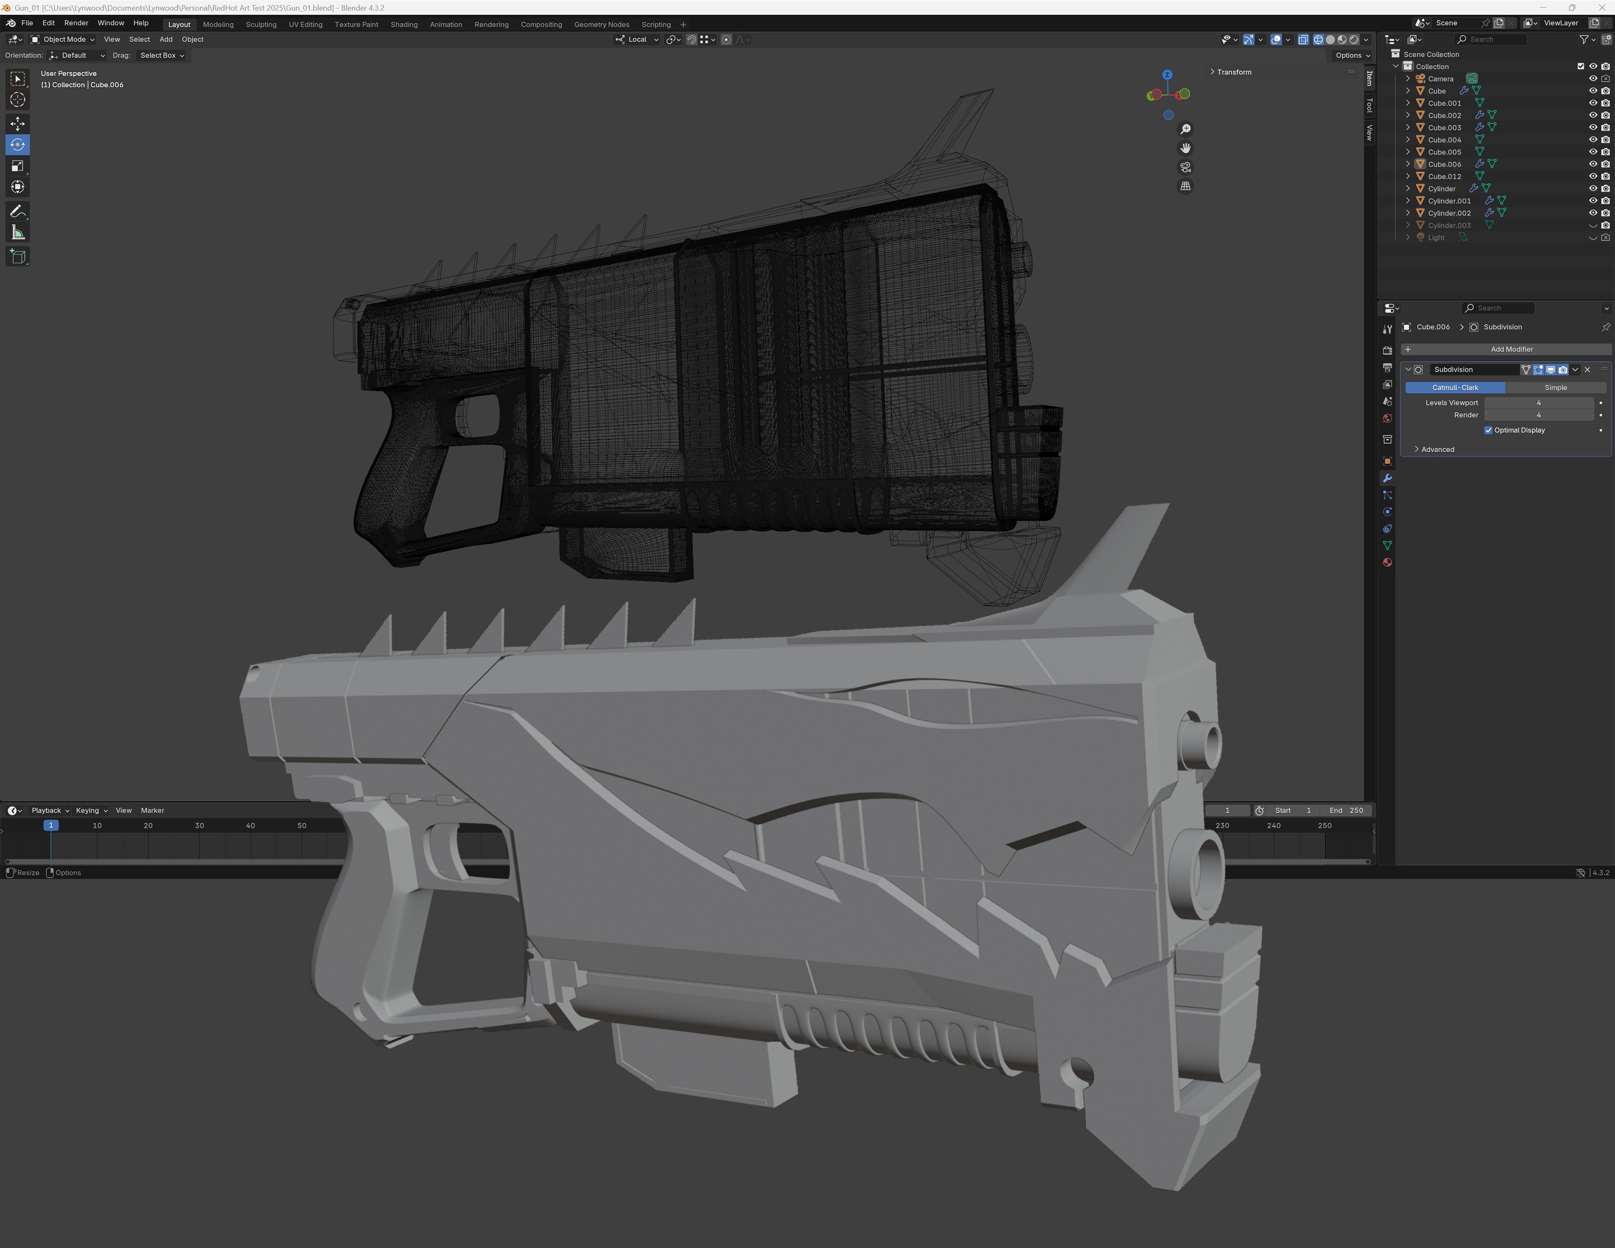This screenshot has width=1615, height=1248.
Task: Toggle the Optimal Display checkbox
Action: point(1489,430)
